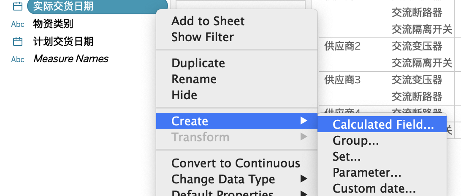461x196 pixels.
Task: Choose Convert to Continuous option
Action: tap(237, 163)
